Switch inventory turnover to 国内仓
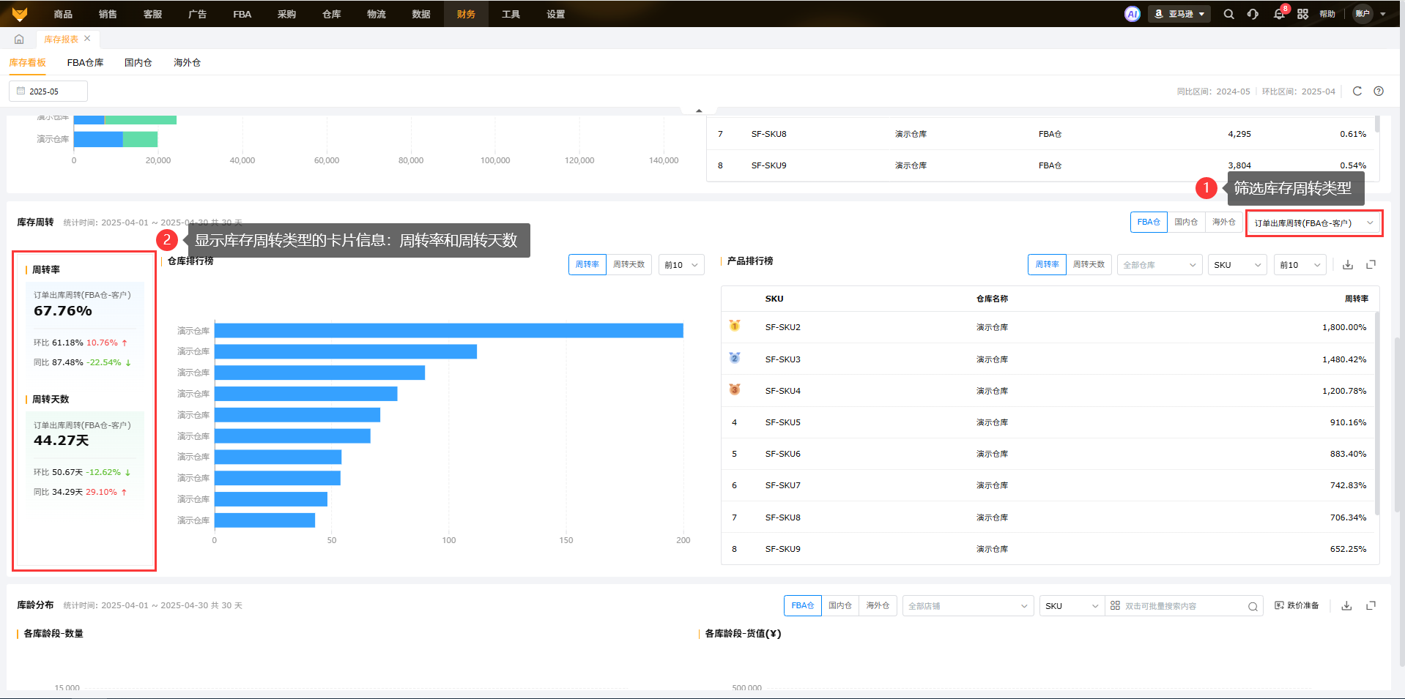 1186,223
